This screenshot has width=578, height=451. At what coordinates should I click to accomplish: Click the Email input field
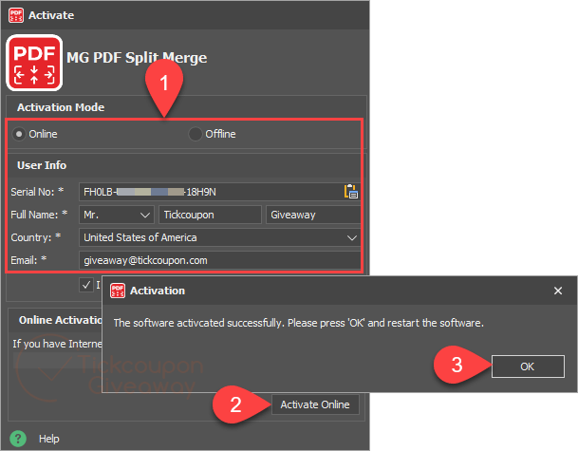pyautogui.click(x=219, y=260)
